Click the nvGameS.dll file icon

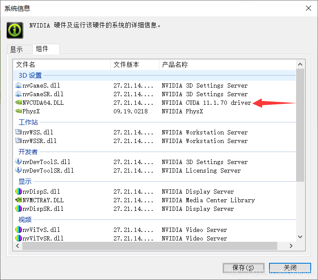(18, 85)
